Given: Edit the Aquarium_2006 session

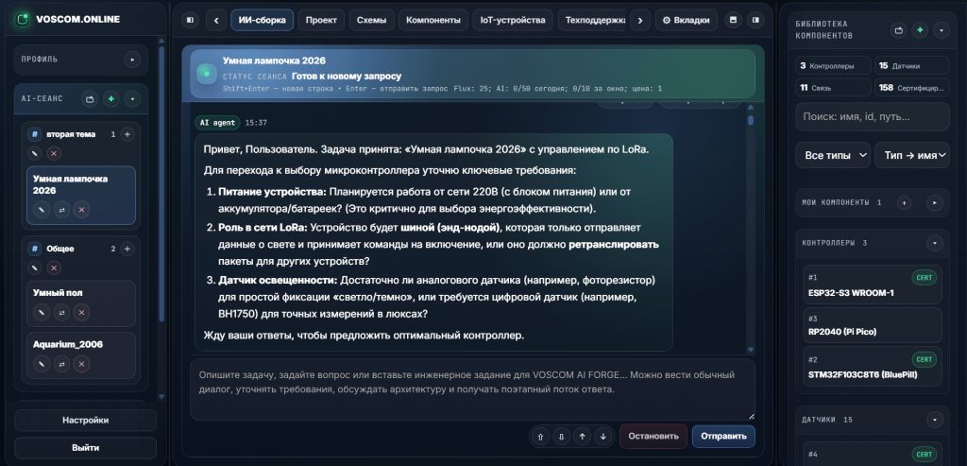Looking at the screenshot, I should click(42, 364).
